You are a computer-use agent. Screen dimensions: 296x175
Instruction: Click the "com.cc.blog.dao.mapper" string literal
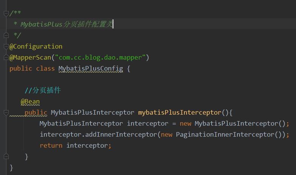(100, 57)
